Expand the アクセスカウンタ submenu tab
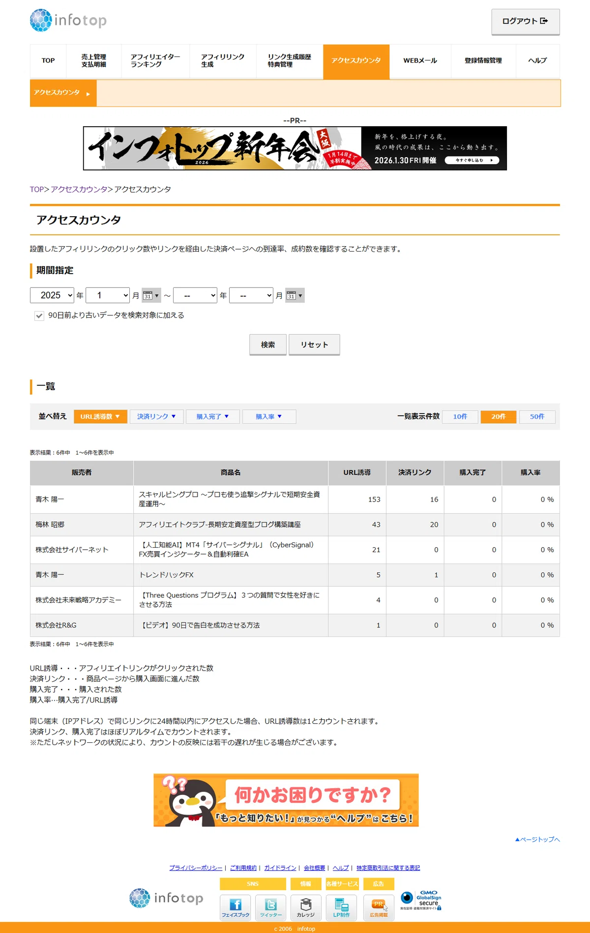590x933 pixels. coord(63,93)
